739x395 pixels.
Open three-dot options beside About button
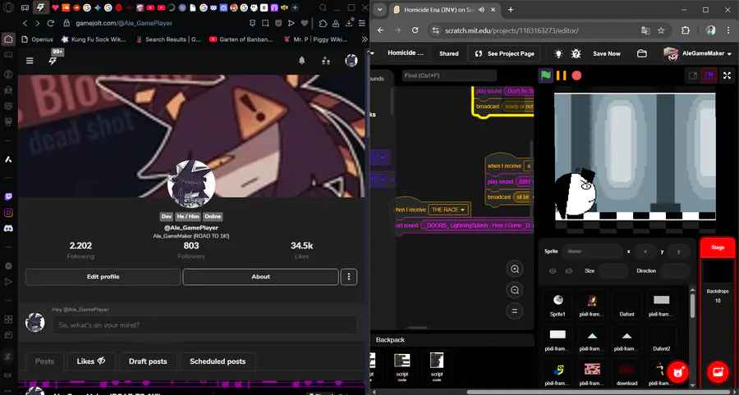click(349, 277)
